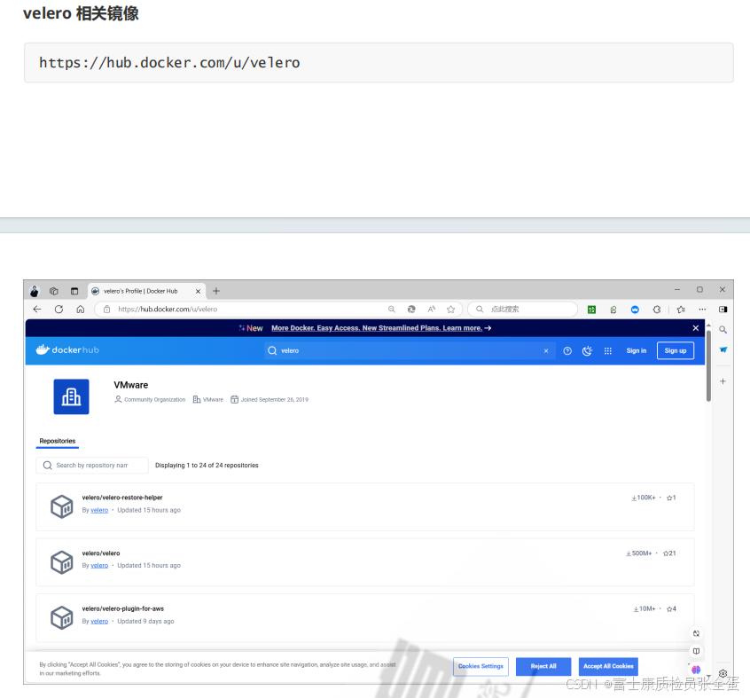Open sidebar settings gear icon

723,673
